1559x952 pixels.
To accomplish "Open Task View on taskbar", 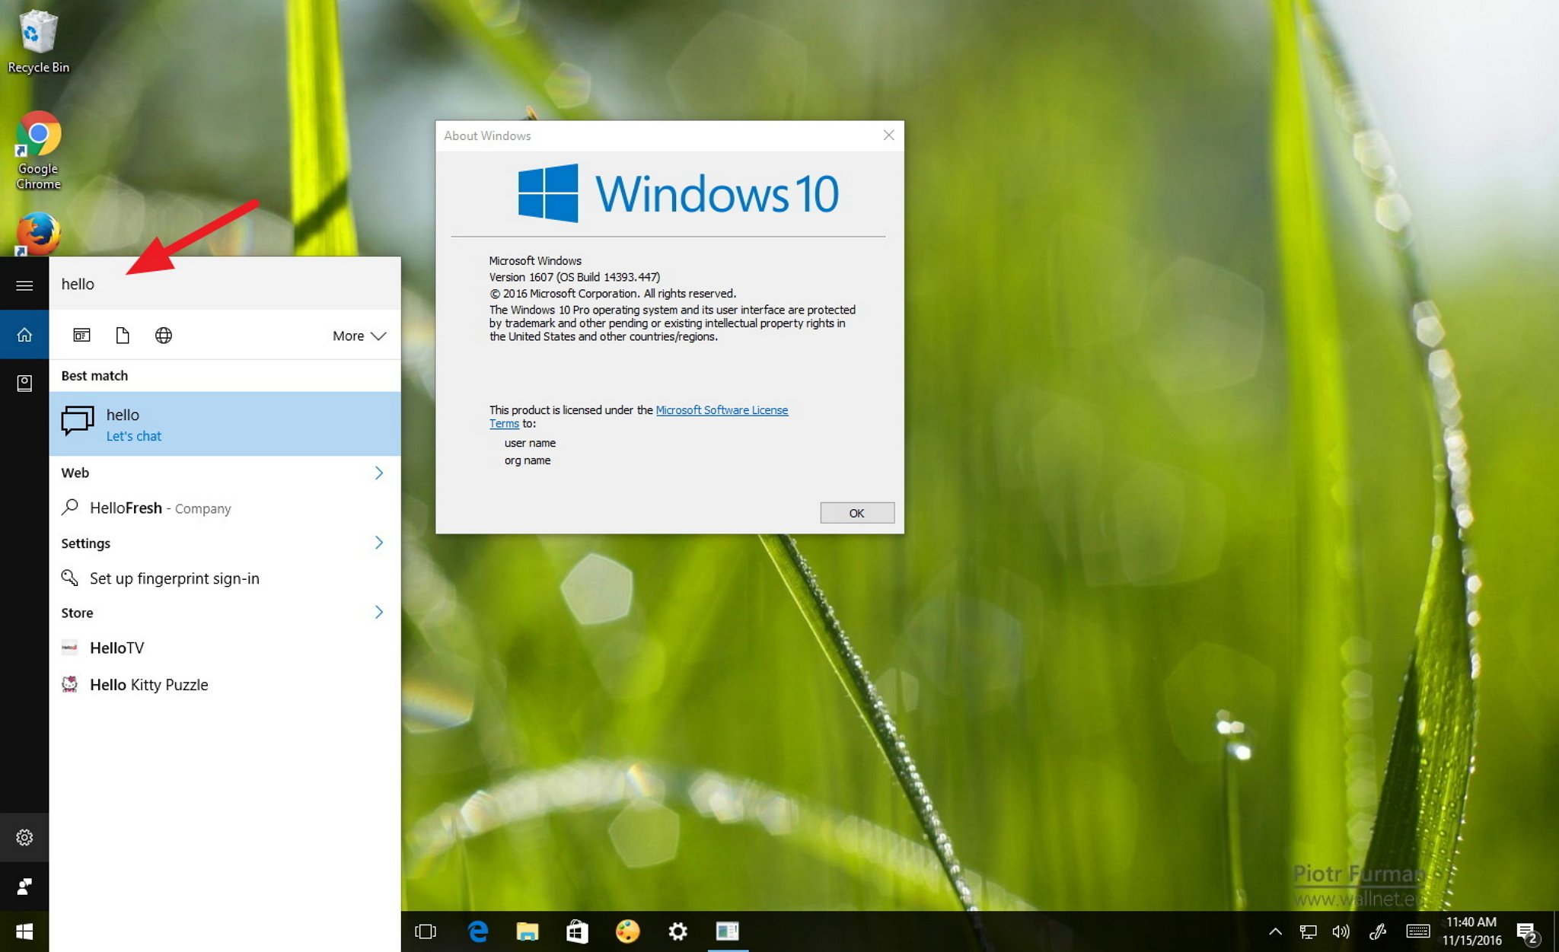I will coord(426,931).
